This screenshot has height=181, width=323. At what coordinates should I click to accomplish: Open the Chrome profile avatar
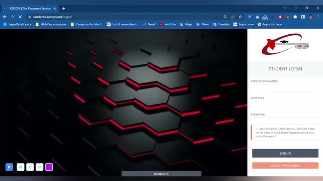pos(310,17)
